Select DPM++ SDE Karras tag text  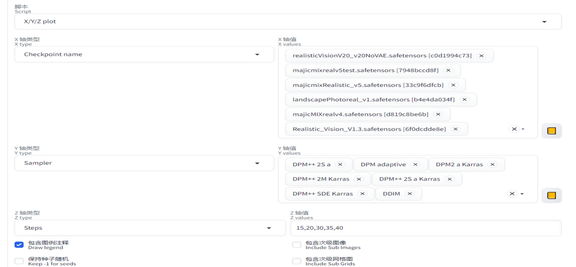[x=323, y=194]
